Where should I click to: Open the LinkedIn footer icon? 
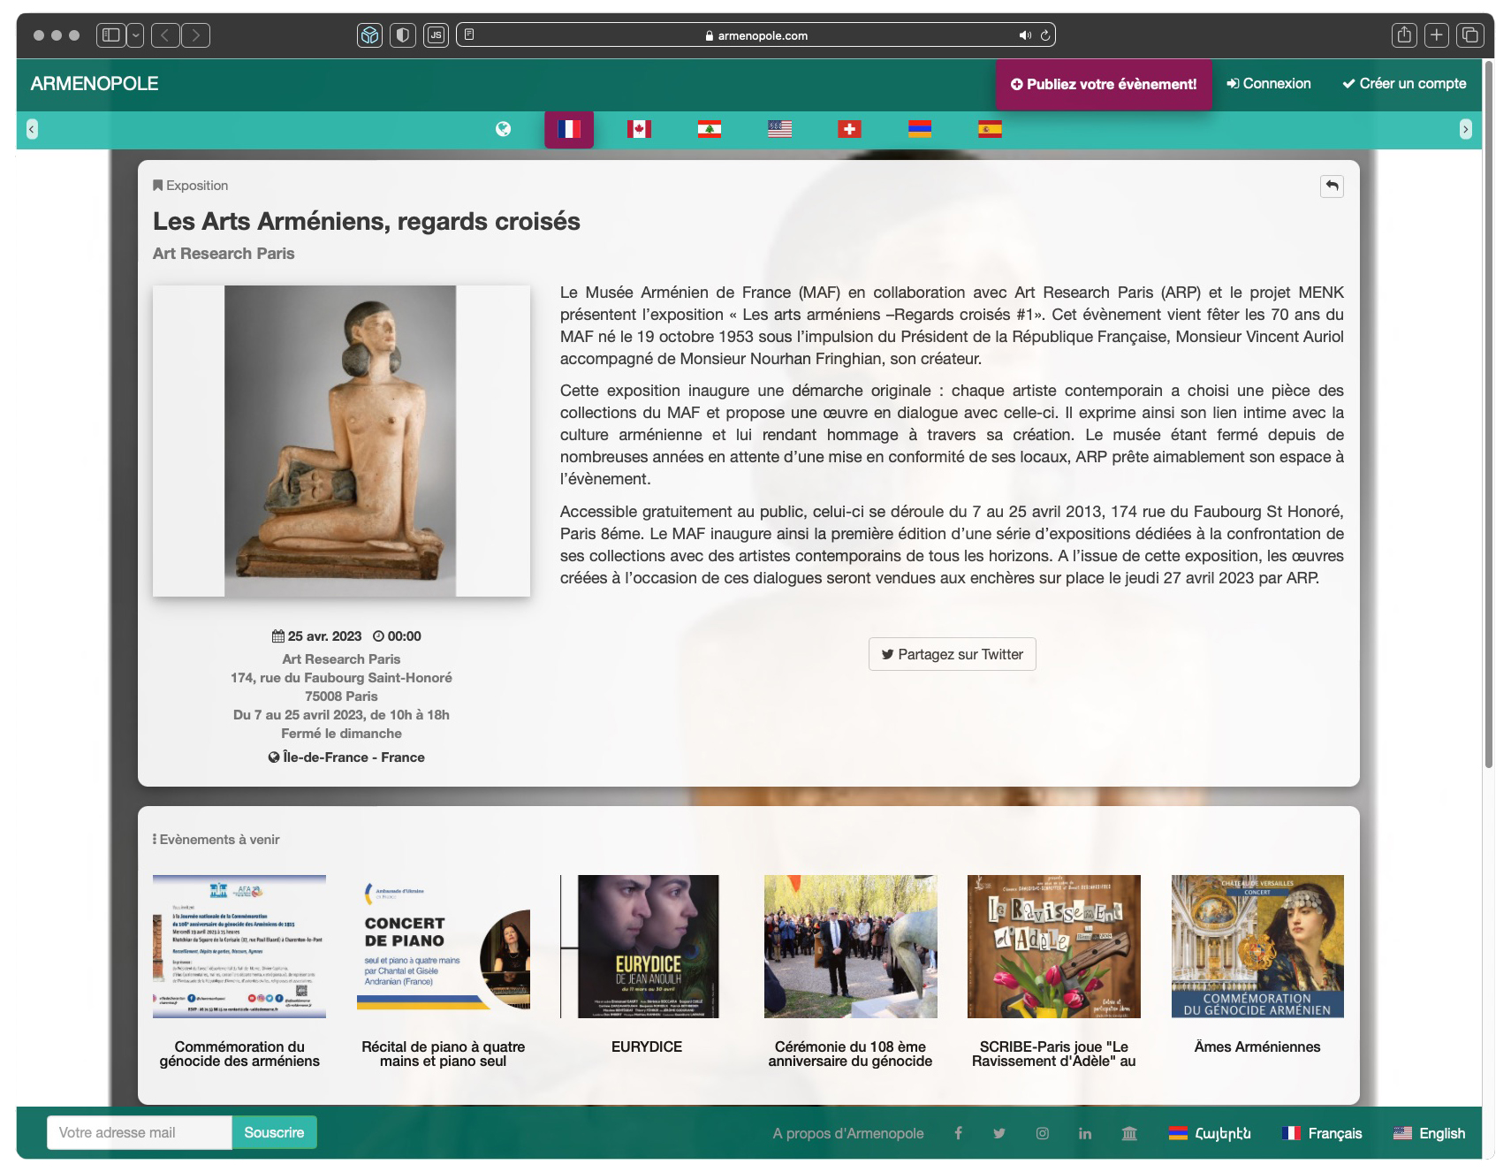click(x=1085, y=1133)
